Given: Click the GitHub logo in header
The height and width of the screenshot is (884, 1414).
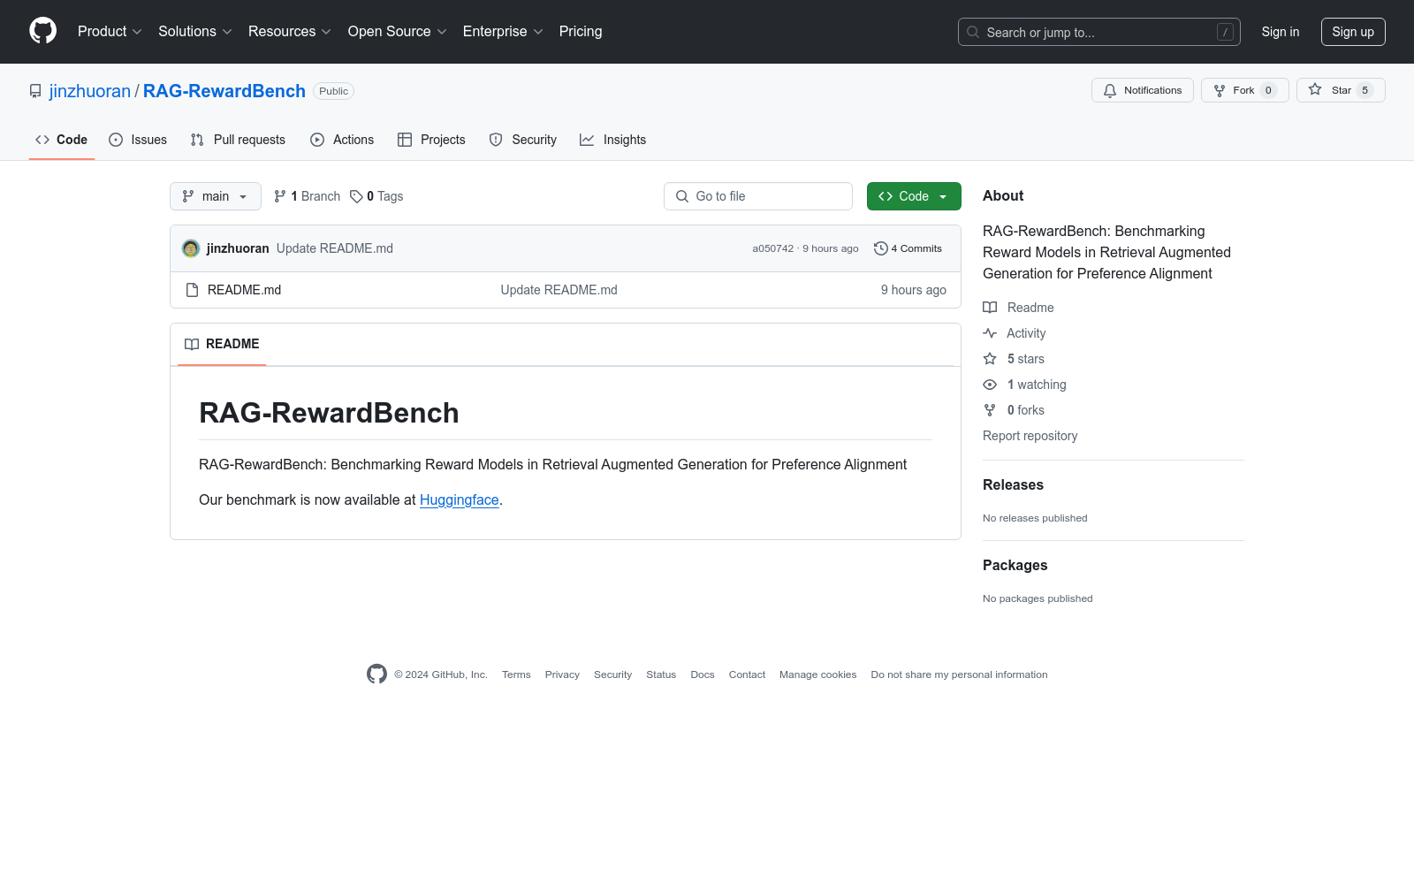Looking at the screenshot, I should pos(42,31).
